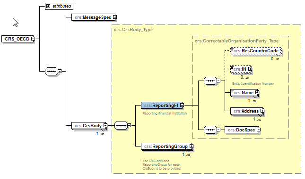
Task: Click the sequence icon after crs:CrsBody
Action: pos(121,125)
